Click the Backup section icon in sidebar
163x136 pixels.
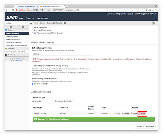(6, 30)
